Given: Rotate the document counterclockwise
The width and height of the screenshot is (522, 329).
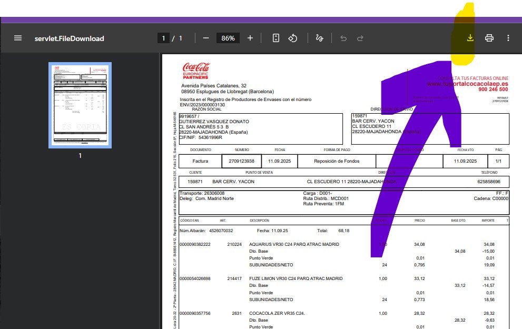Looking at the screenshot, I should 293,38.
